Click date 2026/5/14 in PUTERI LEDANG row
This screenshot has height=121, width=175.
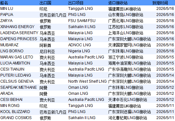165,75
